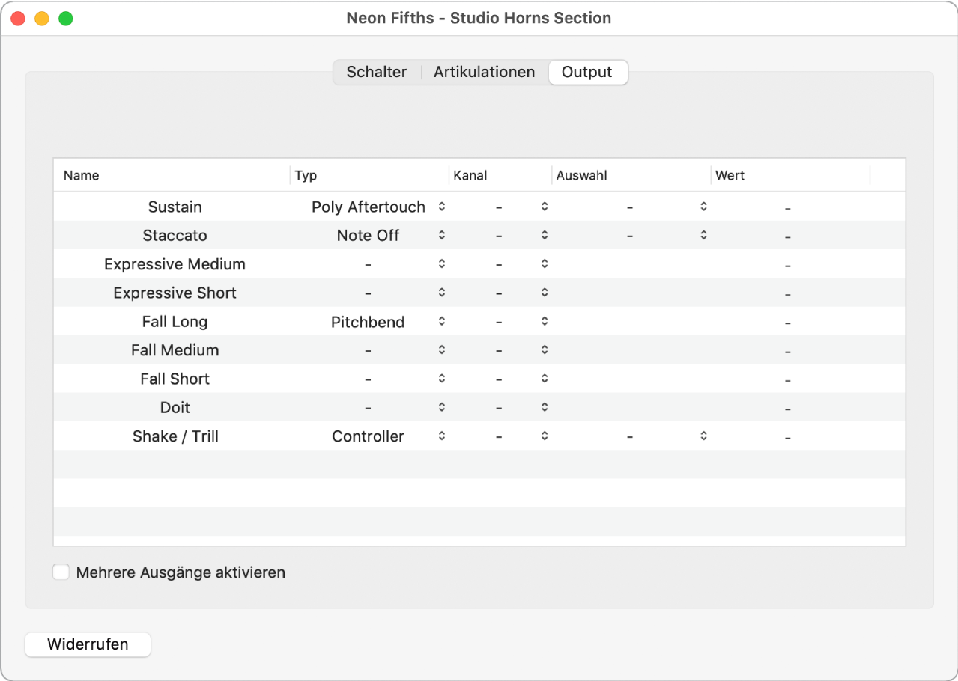This screenshot has width=958, height=681.
Task: Switch to the Artikulationen tab
Action: (x=484, y=72)
